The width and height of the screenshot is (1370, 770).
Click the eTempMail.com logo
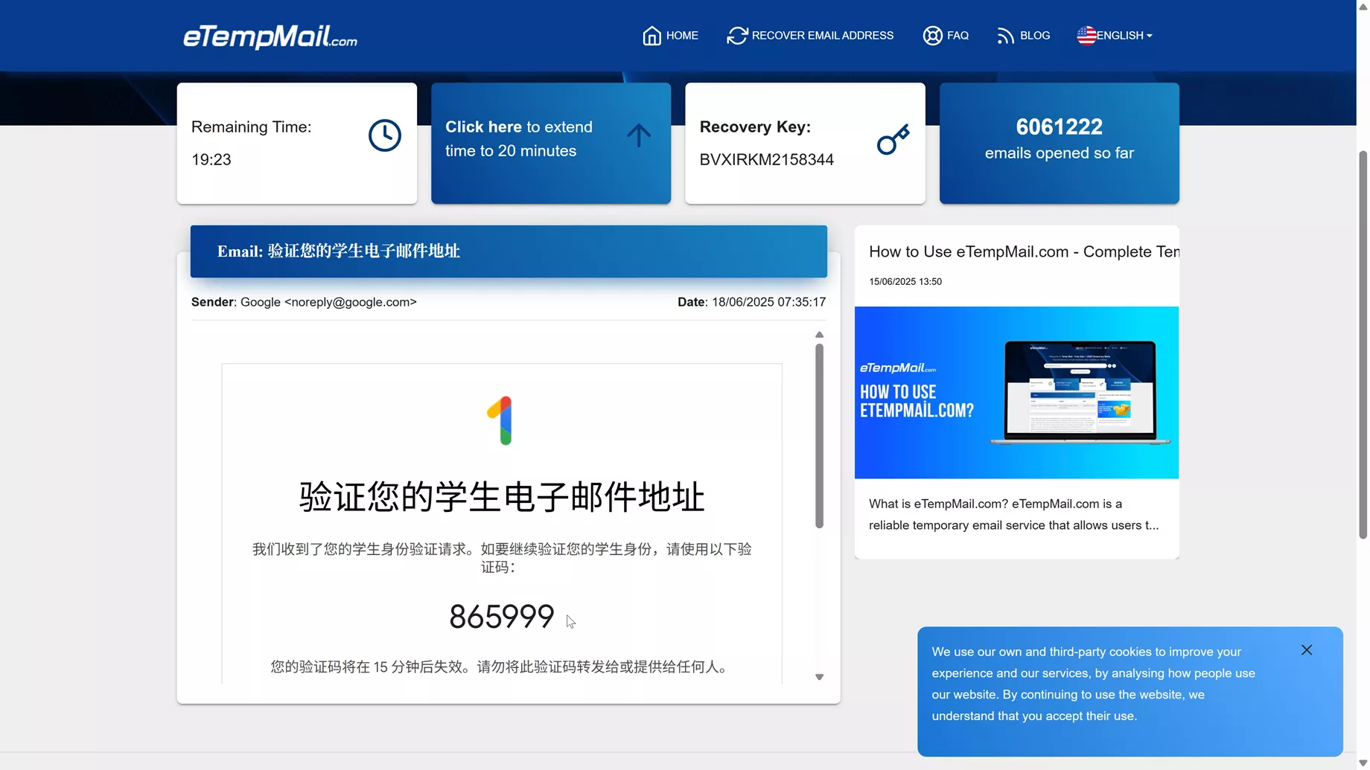click(270, 36)
